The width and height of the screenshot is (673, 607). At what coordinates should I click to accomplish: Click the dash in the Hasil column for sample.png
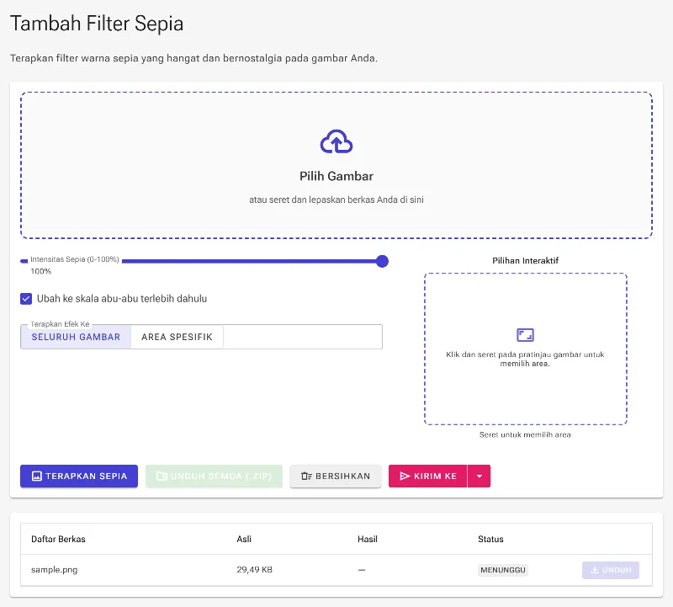(x=362, y=570)
